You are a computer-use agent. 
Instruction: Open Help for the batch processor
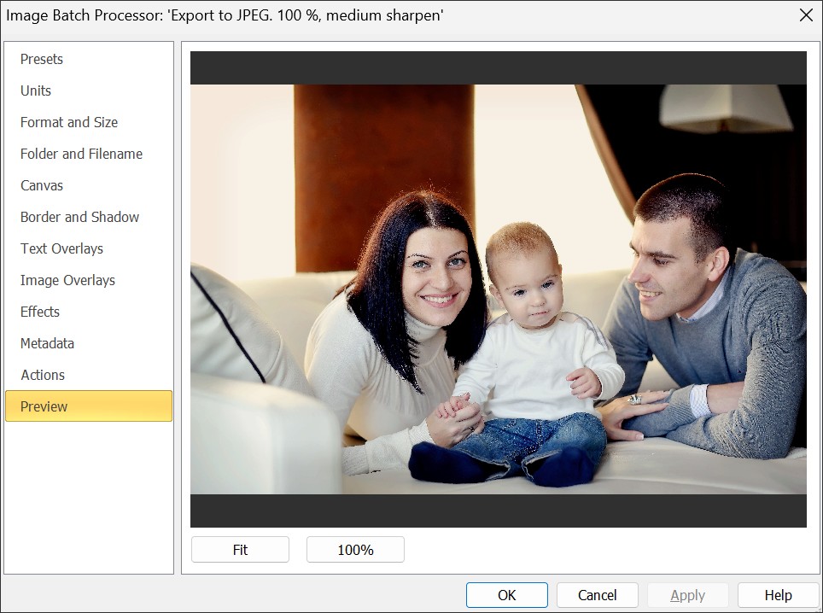click(x=778, y=594)
